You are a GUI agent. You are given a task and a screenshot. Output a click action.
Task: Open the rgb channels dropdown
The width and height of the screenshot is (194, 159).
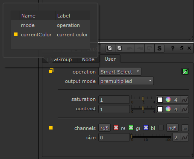pyautogui.click(x=104, y=128)
